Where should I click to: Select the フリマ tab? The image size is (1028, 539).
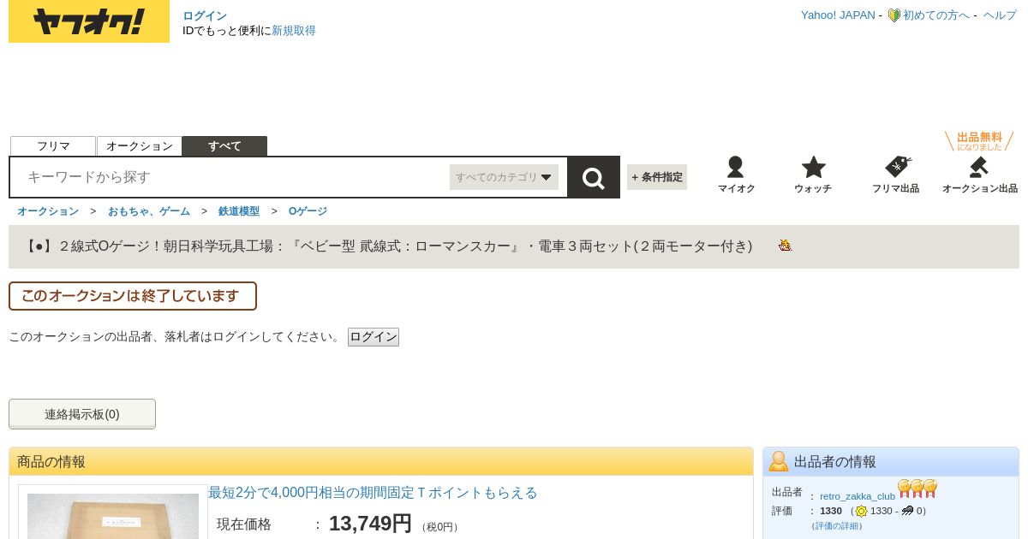[x=53, y=146]
